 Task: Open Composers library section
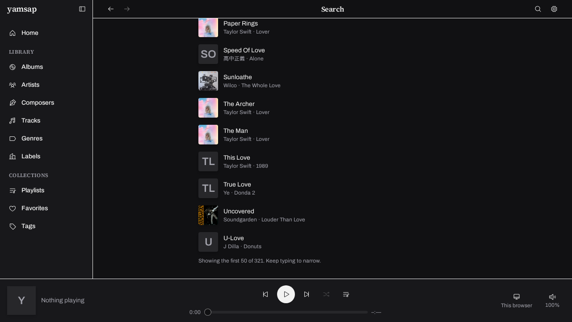tap(46, 103)
